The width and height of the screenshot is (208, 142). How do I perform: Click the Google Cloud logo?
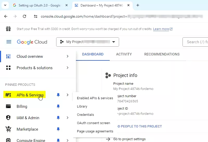(32, 42)
